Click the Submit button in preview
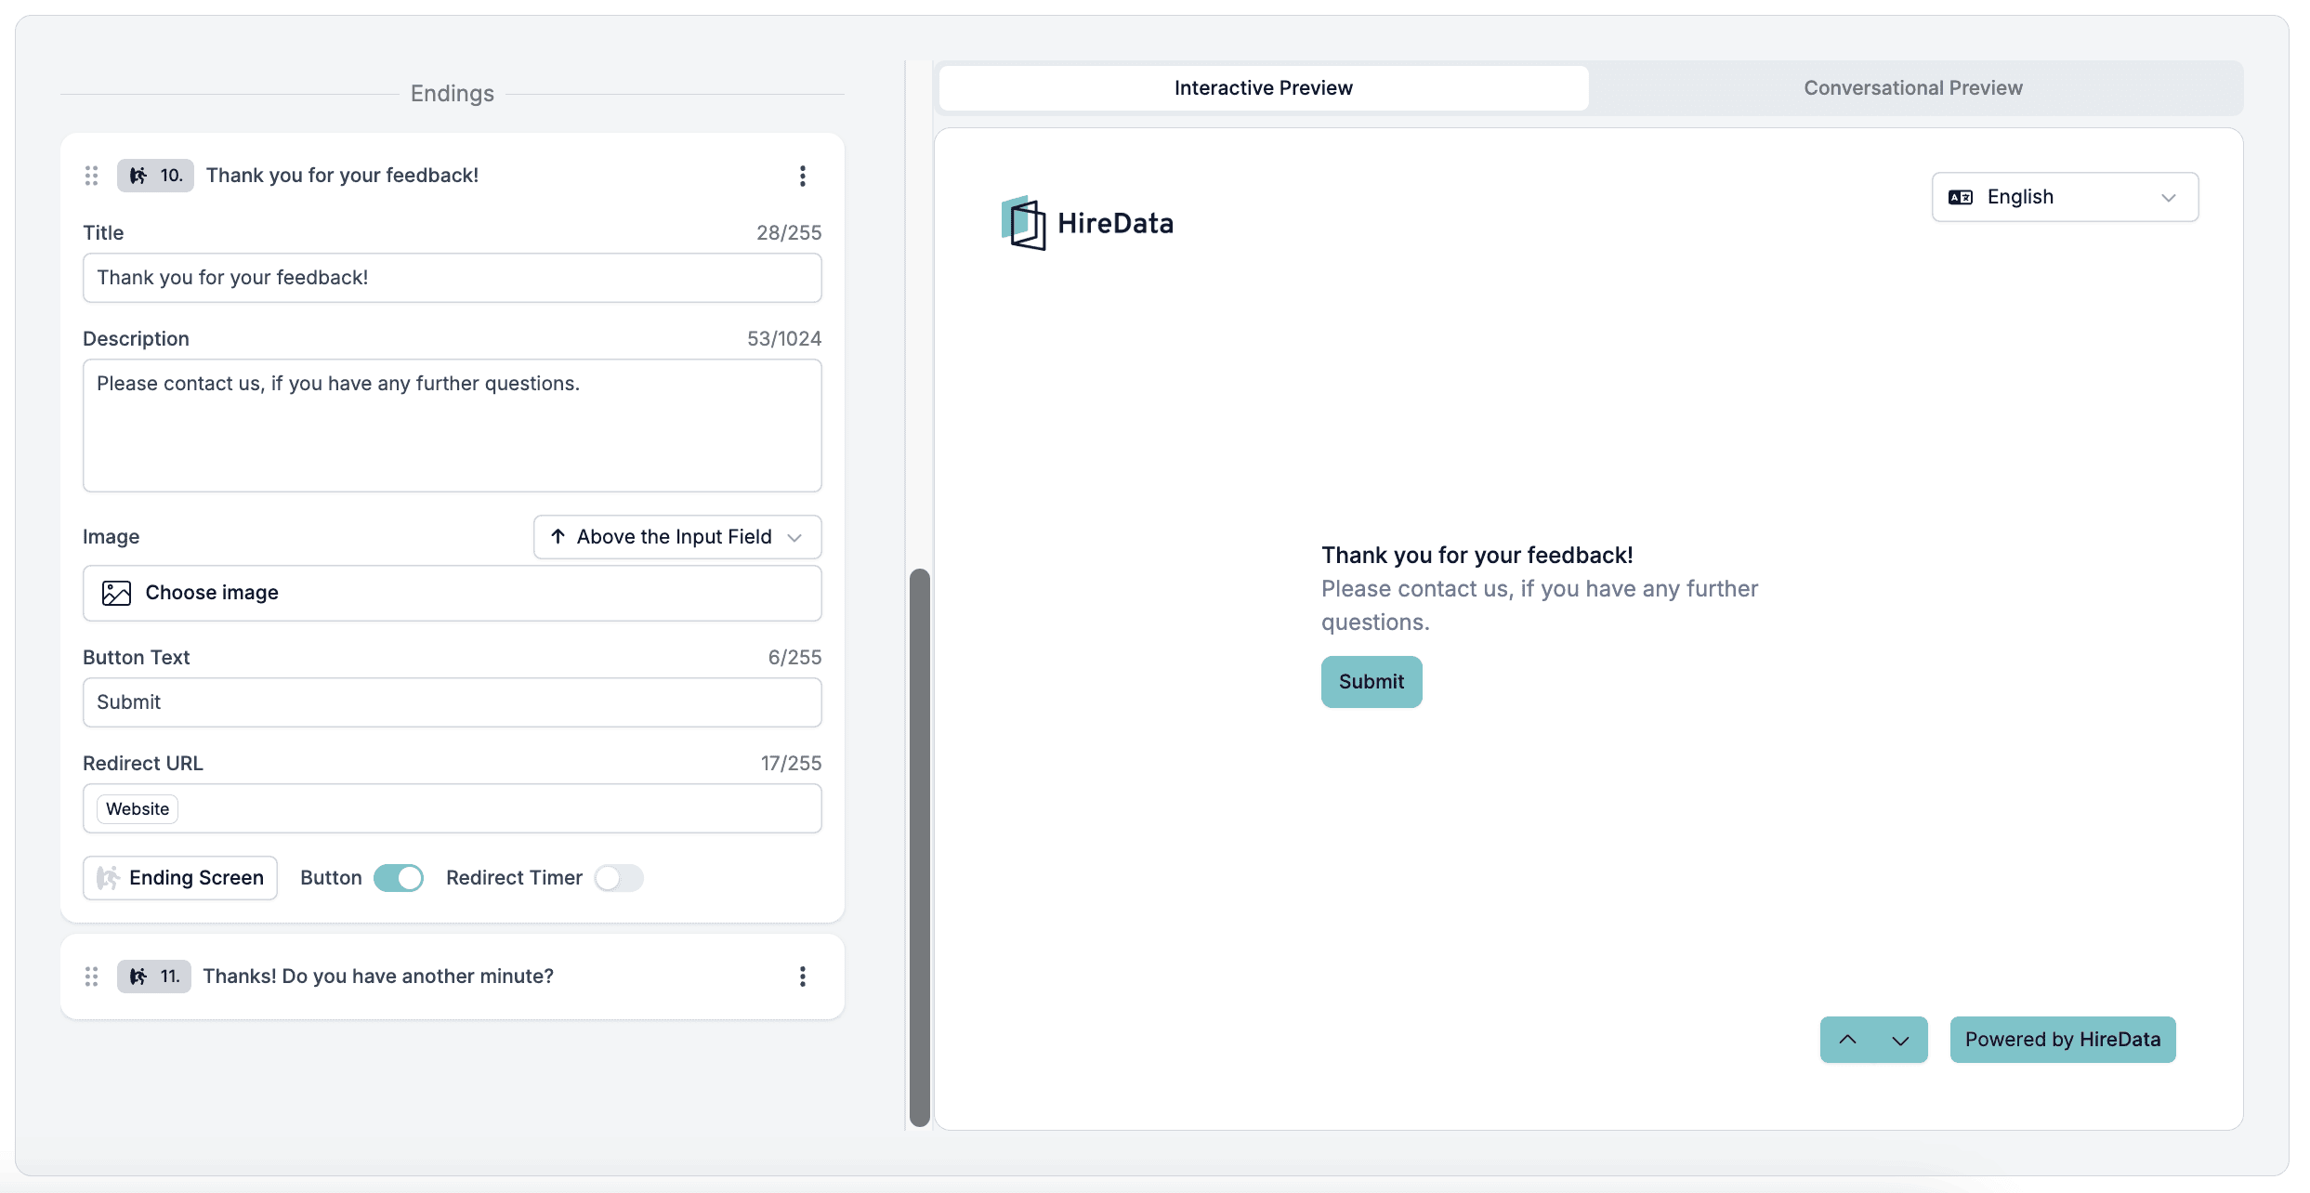This screenshot has height=1193, width=2310. click(1372, 682)
